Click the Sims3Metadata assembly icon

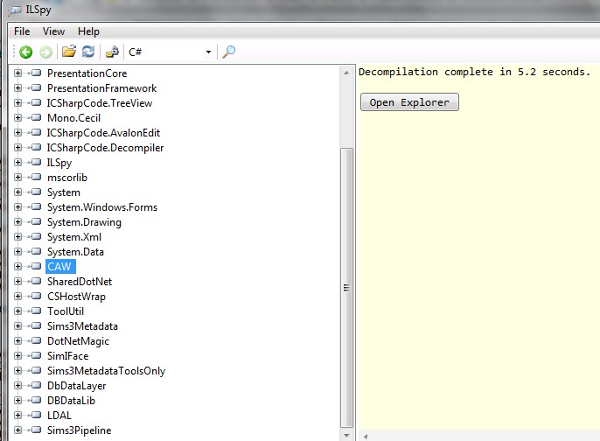point(36,325)
